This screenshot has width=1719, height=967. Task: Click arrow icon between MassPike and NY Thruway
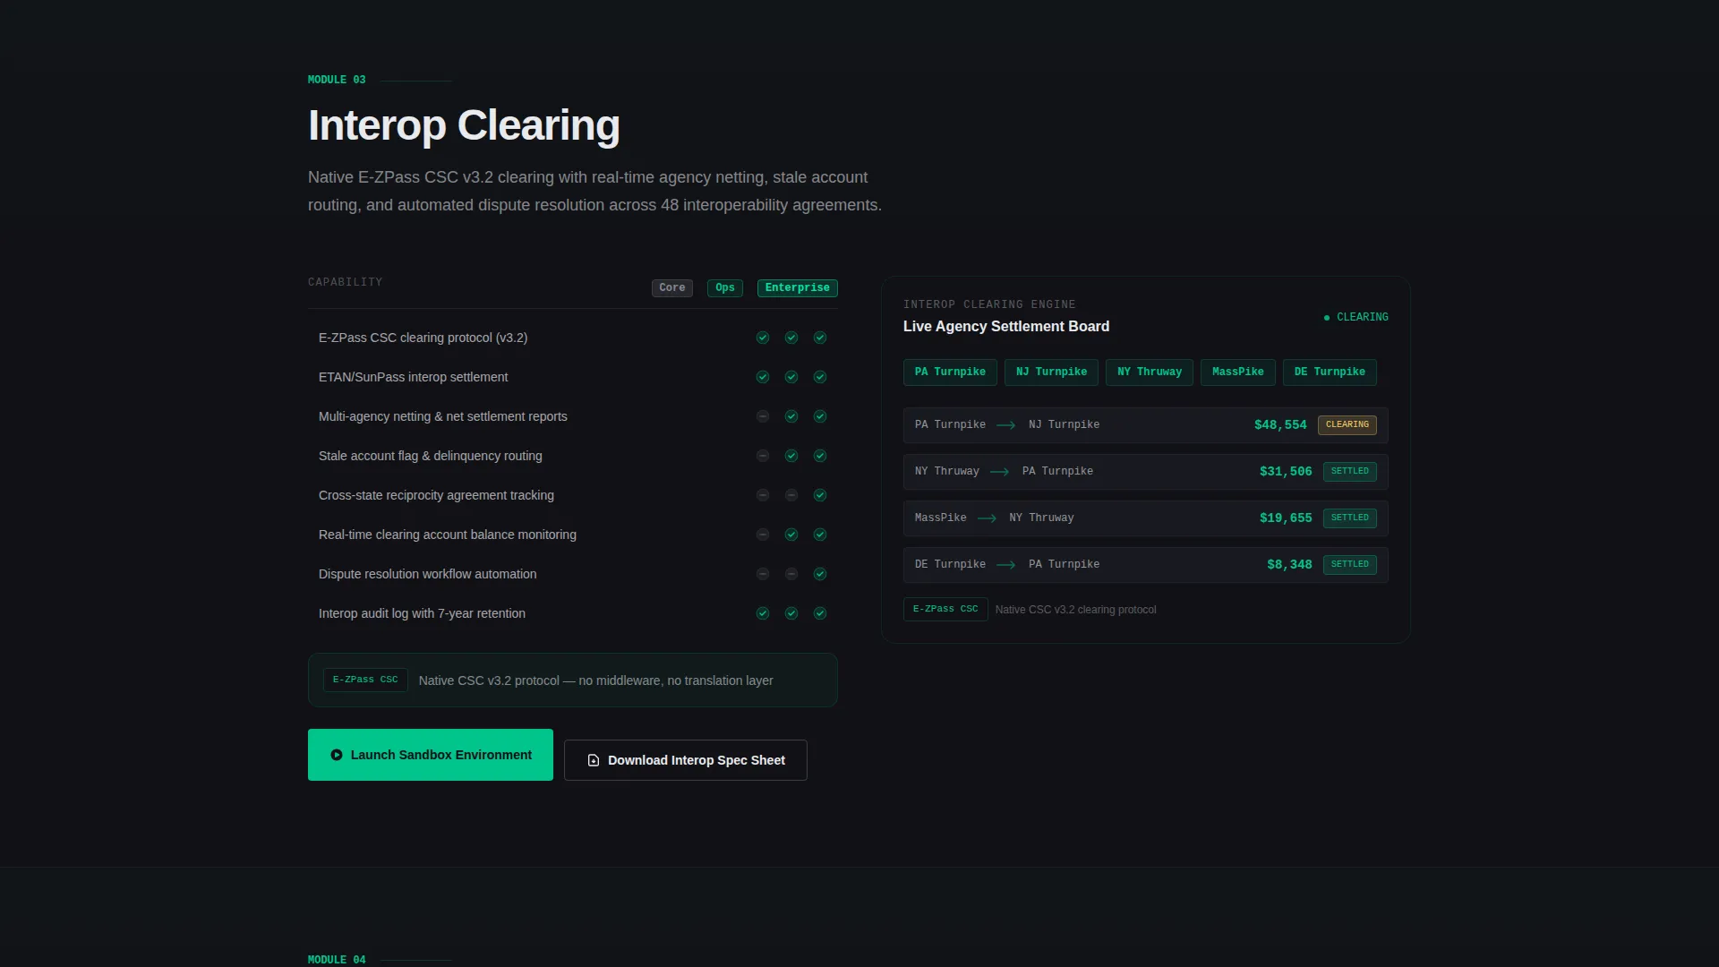988,518
